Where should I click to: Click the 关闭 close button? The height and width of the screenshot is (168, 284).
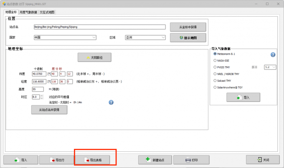coord(263,160)
